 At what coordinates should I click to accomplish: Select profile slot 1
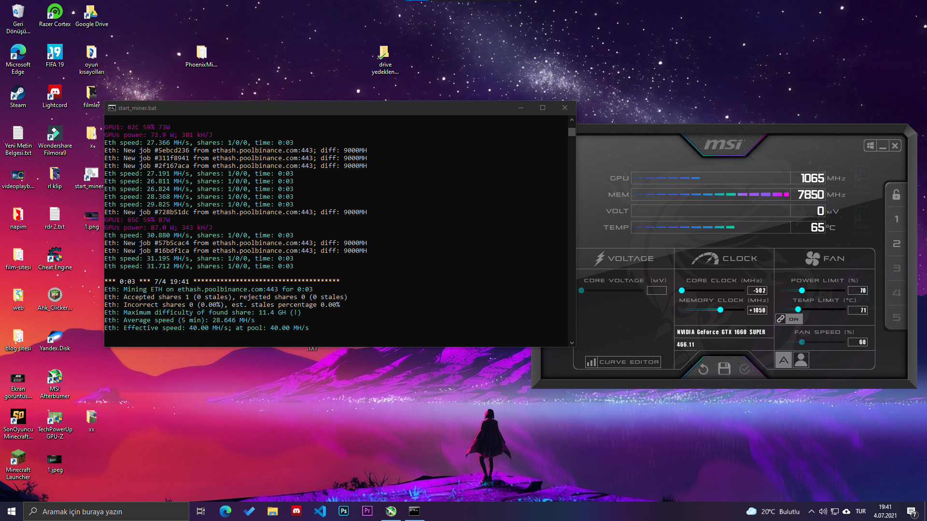click(896, 219)
